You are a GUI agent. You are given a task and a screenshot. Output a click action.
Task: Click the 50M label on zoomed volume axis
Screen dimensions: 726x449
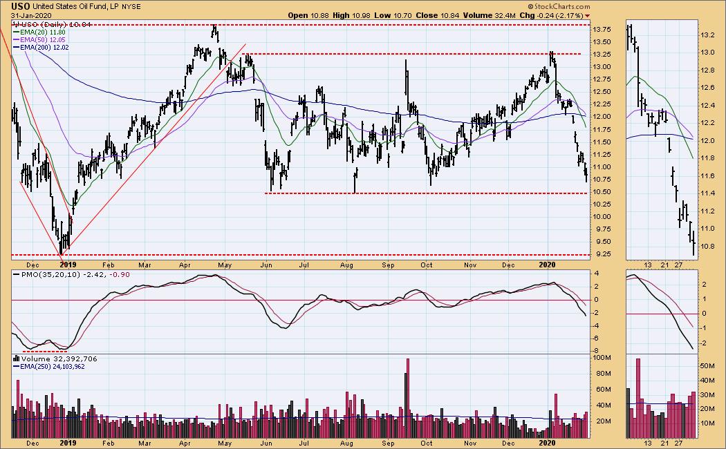(707, 366)
